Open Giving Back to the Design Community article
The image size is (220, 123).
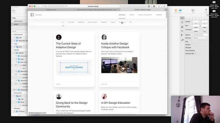click(x=72, y=105)
